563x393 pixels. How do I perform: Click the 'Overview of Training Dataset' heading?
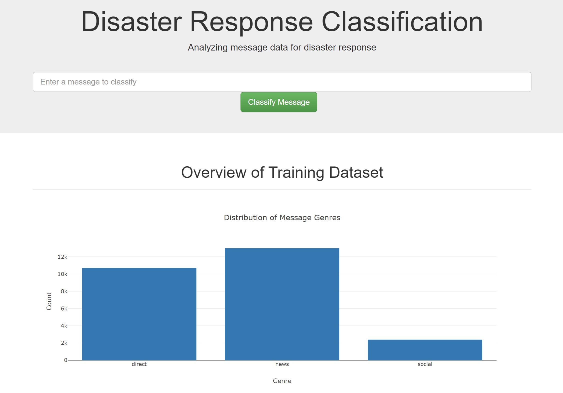[x=282, y=172]
